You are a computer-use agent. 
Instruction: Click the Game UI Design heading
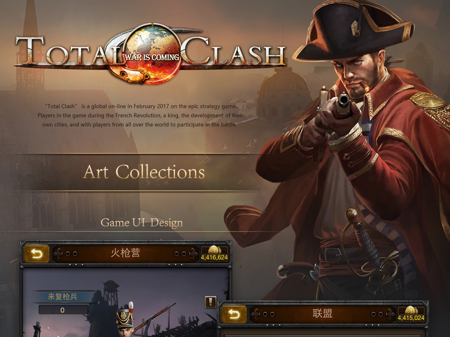point(142,223)
